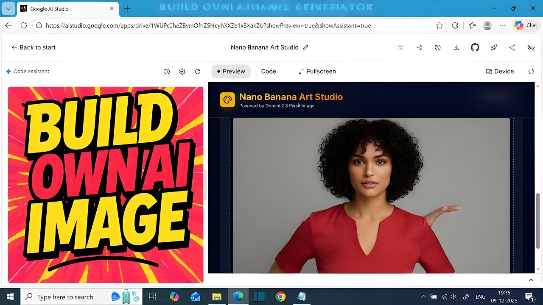Go back in browser history
The height and width of the screenshot is (305, 543).
[x=8, y=25]
